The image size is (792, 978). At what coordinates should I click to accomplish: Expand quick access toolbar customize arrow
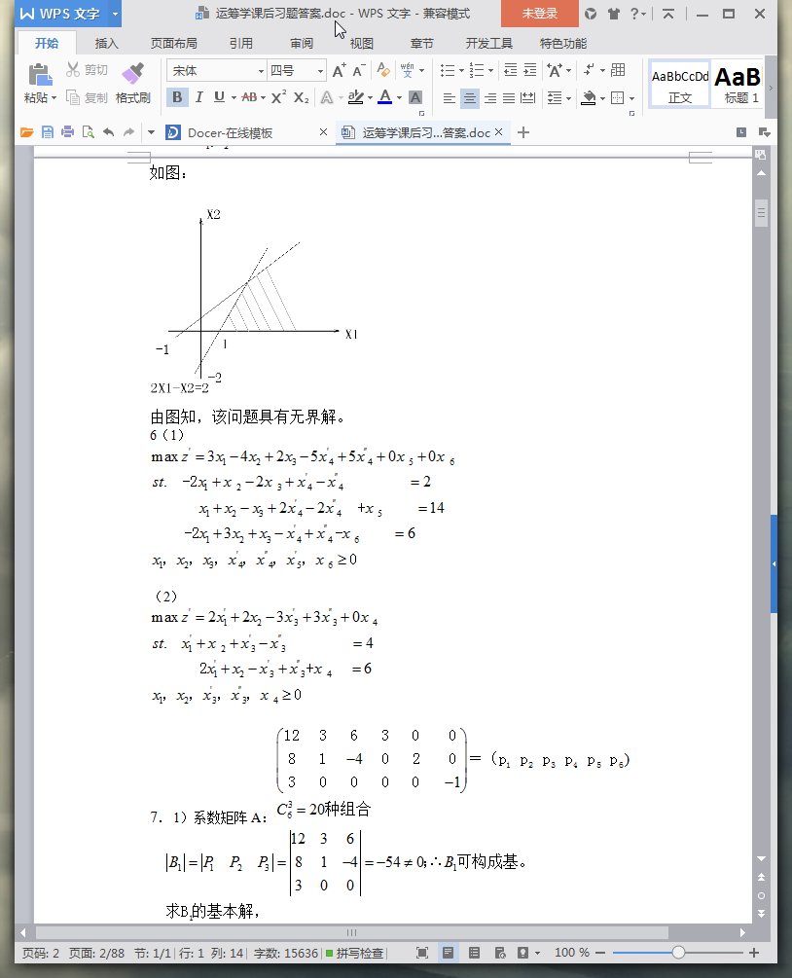pos(151,132)
